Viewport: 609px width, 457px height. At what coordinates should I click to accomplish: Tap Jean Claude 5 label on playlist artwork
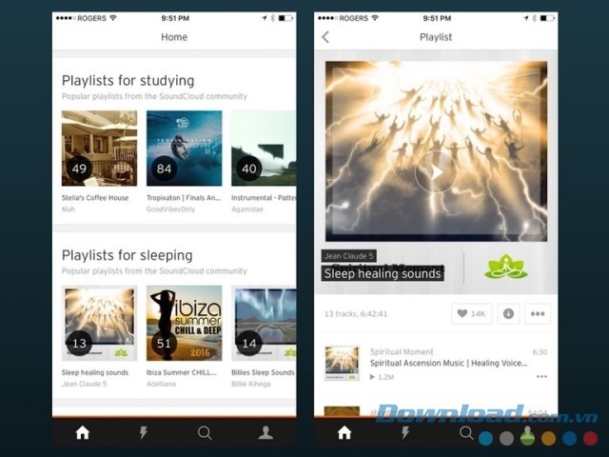[x=349, y=256]
